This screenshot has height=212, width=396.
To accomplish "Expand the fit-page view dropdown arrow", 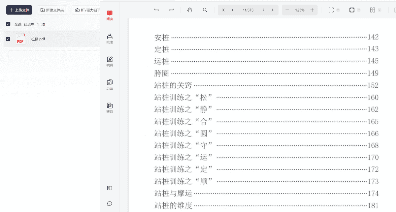I will click(x=359, y=10).
